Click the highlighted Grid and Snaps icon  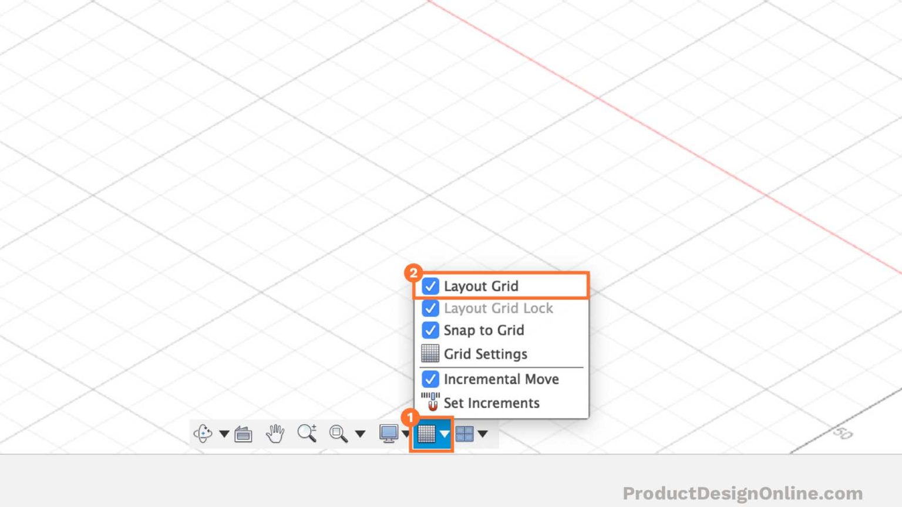point(430,435)
